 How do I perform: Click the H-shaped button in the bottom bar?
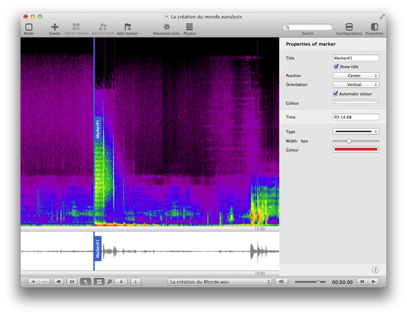point(72,282)
